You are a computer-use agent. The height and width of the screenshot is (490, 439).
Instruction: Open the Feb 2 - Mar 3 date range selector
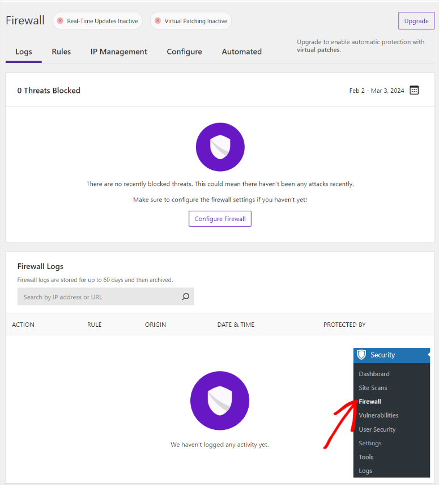[377, 90]
